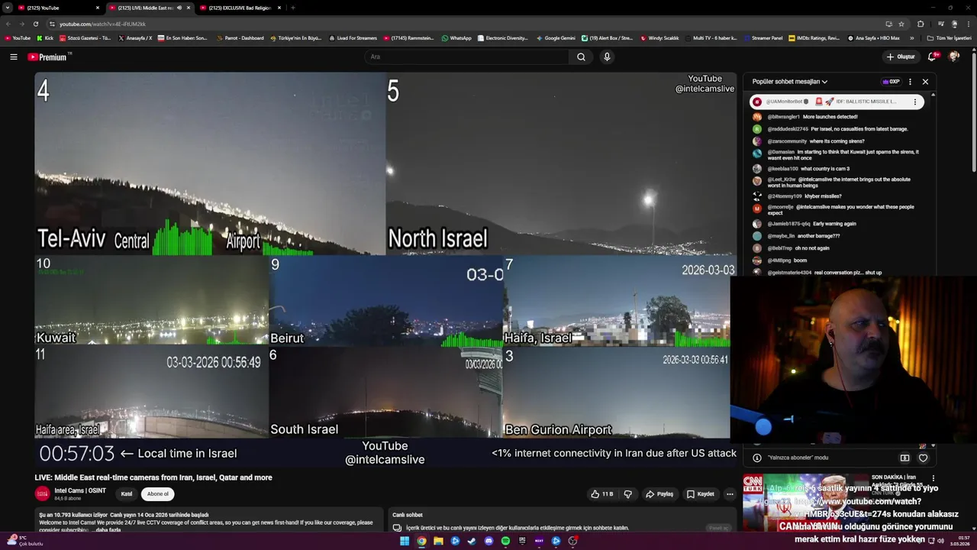977x550 pixels.
Task: Share the video with Paylaş
Action: pyautogui.click(x=659, y=494)
